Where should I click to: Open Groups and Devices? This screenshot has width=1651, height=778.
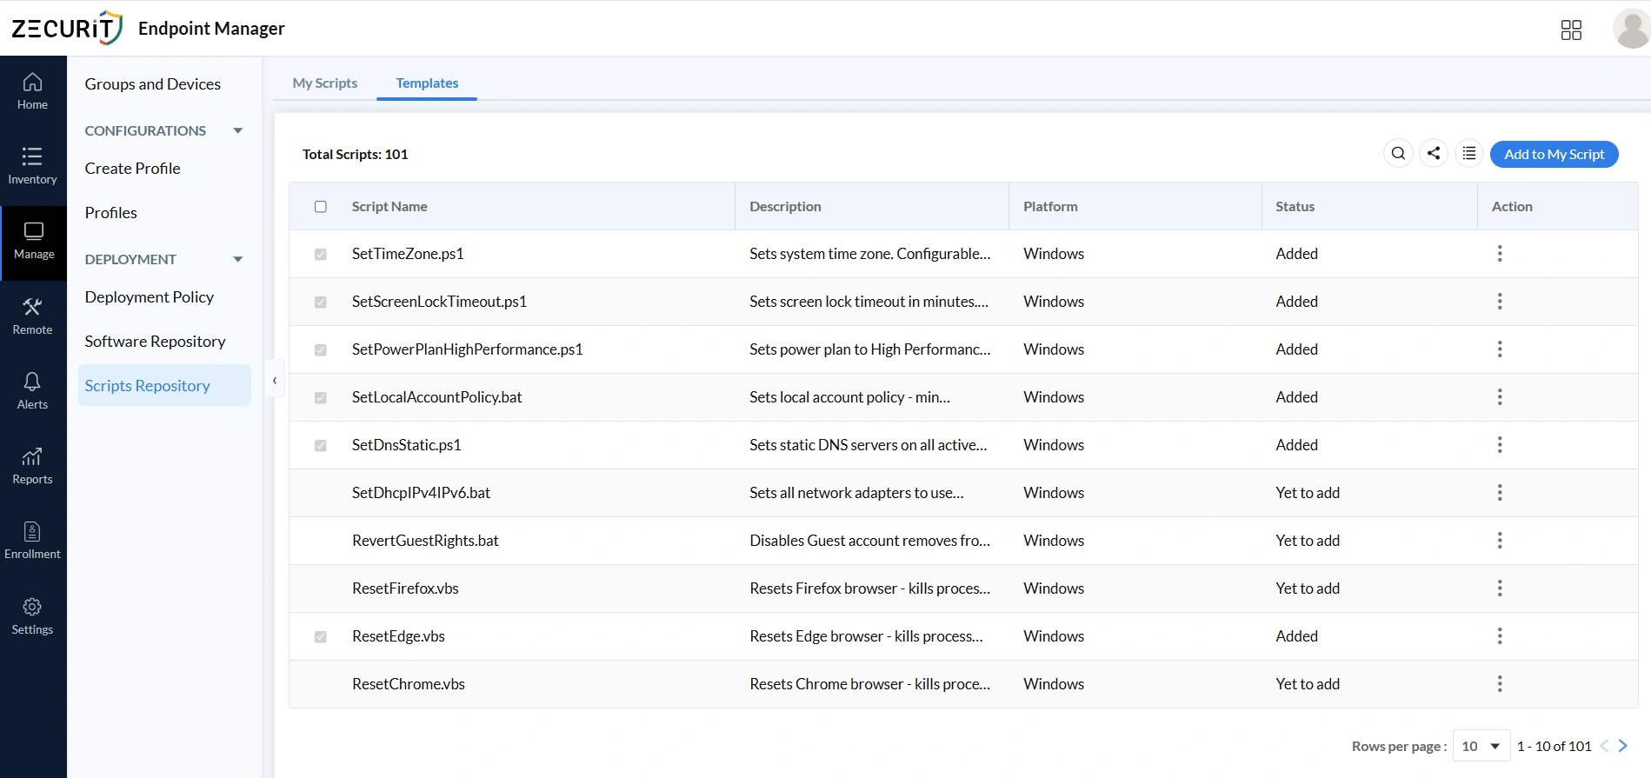[x=153, y=84]
